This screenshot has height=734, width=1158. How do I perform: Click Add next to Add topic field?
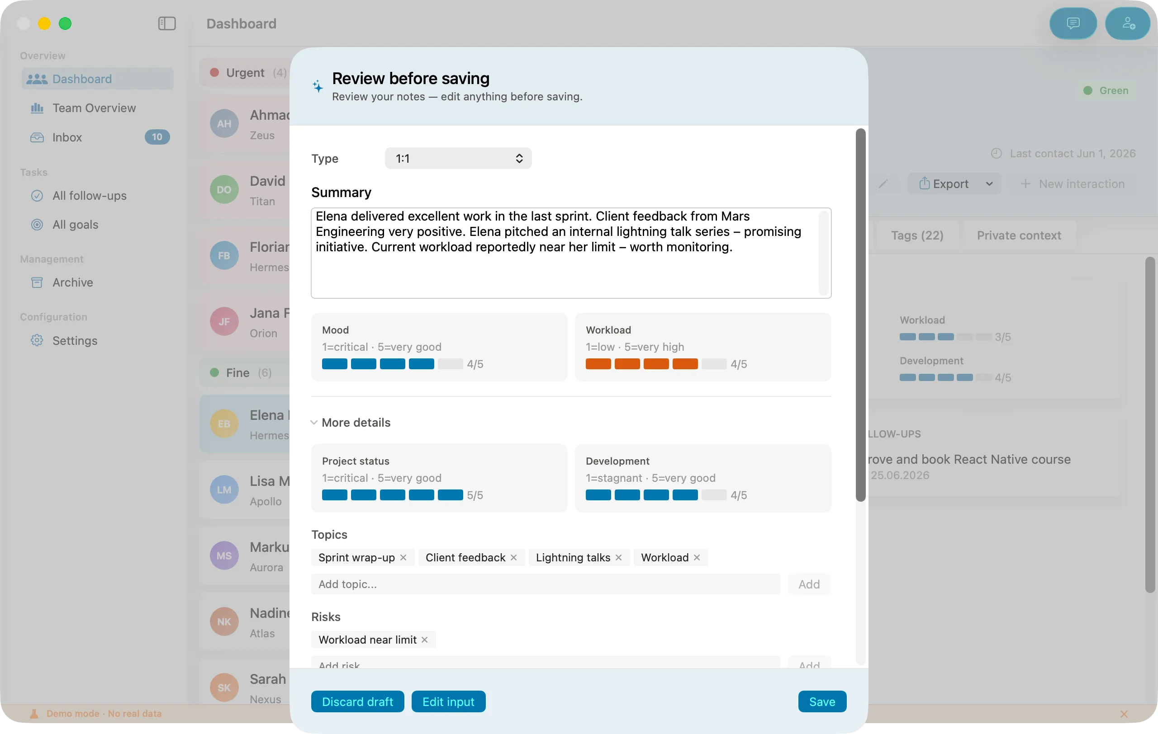(x=809, y=584)
